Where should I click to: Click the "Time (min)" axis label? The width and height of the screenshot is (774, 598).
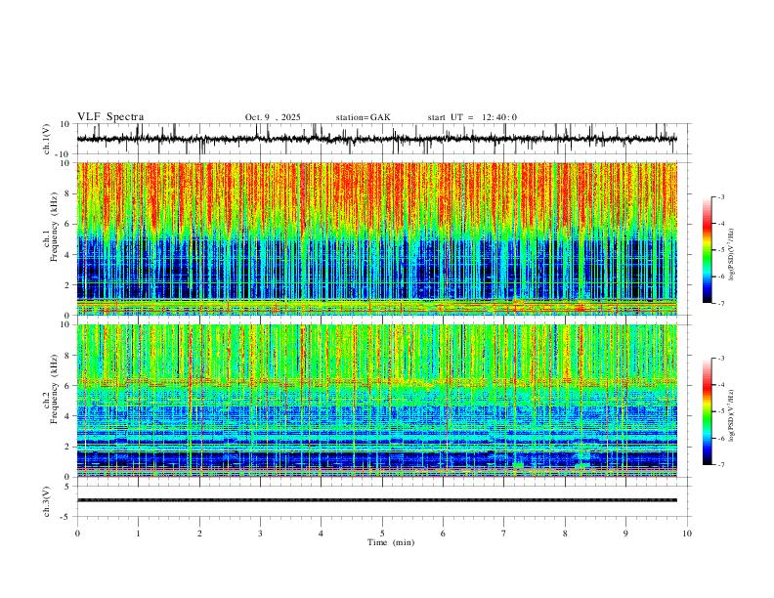pos(391,542)
